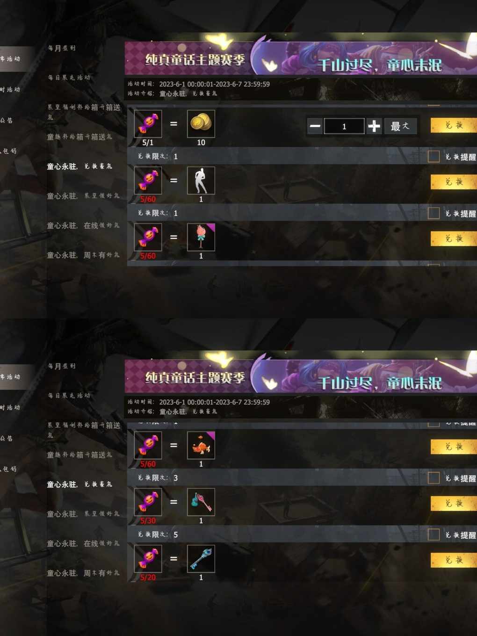Image resolution: width=477 pixels, height=636 pixels.
Task: Select the goldfish pendant reward icon
Action: click(x=201, y=445)
